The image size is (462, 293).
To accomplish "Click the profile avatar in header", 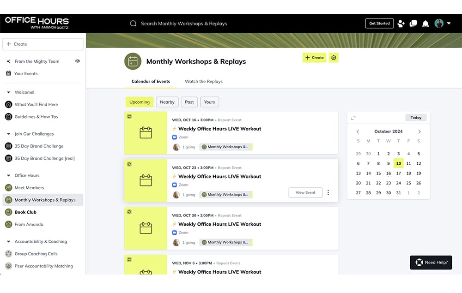I will tap(439, 24).
